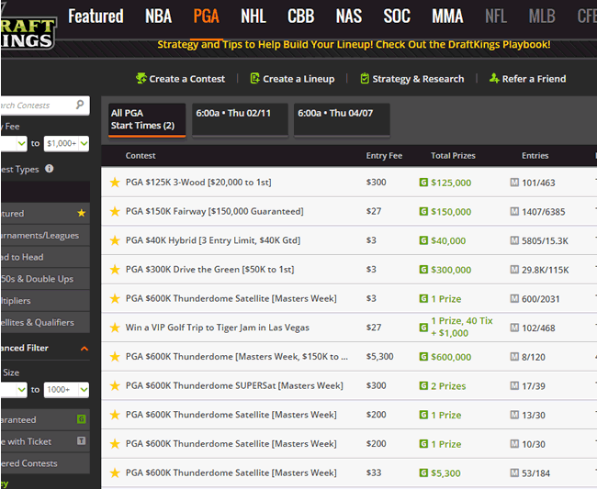This screenshot has width=597, height=489.
Task: Open the PGA $125K 3-Wood contest
Action: click(198, 183)
